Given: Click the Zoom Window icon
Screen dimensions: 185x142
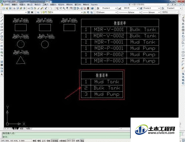Looking at the screenshot, I should pyautogui.click(x=64, y=8).
